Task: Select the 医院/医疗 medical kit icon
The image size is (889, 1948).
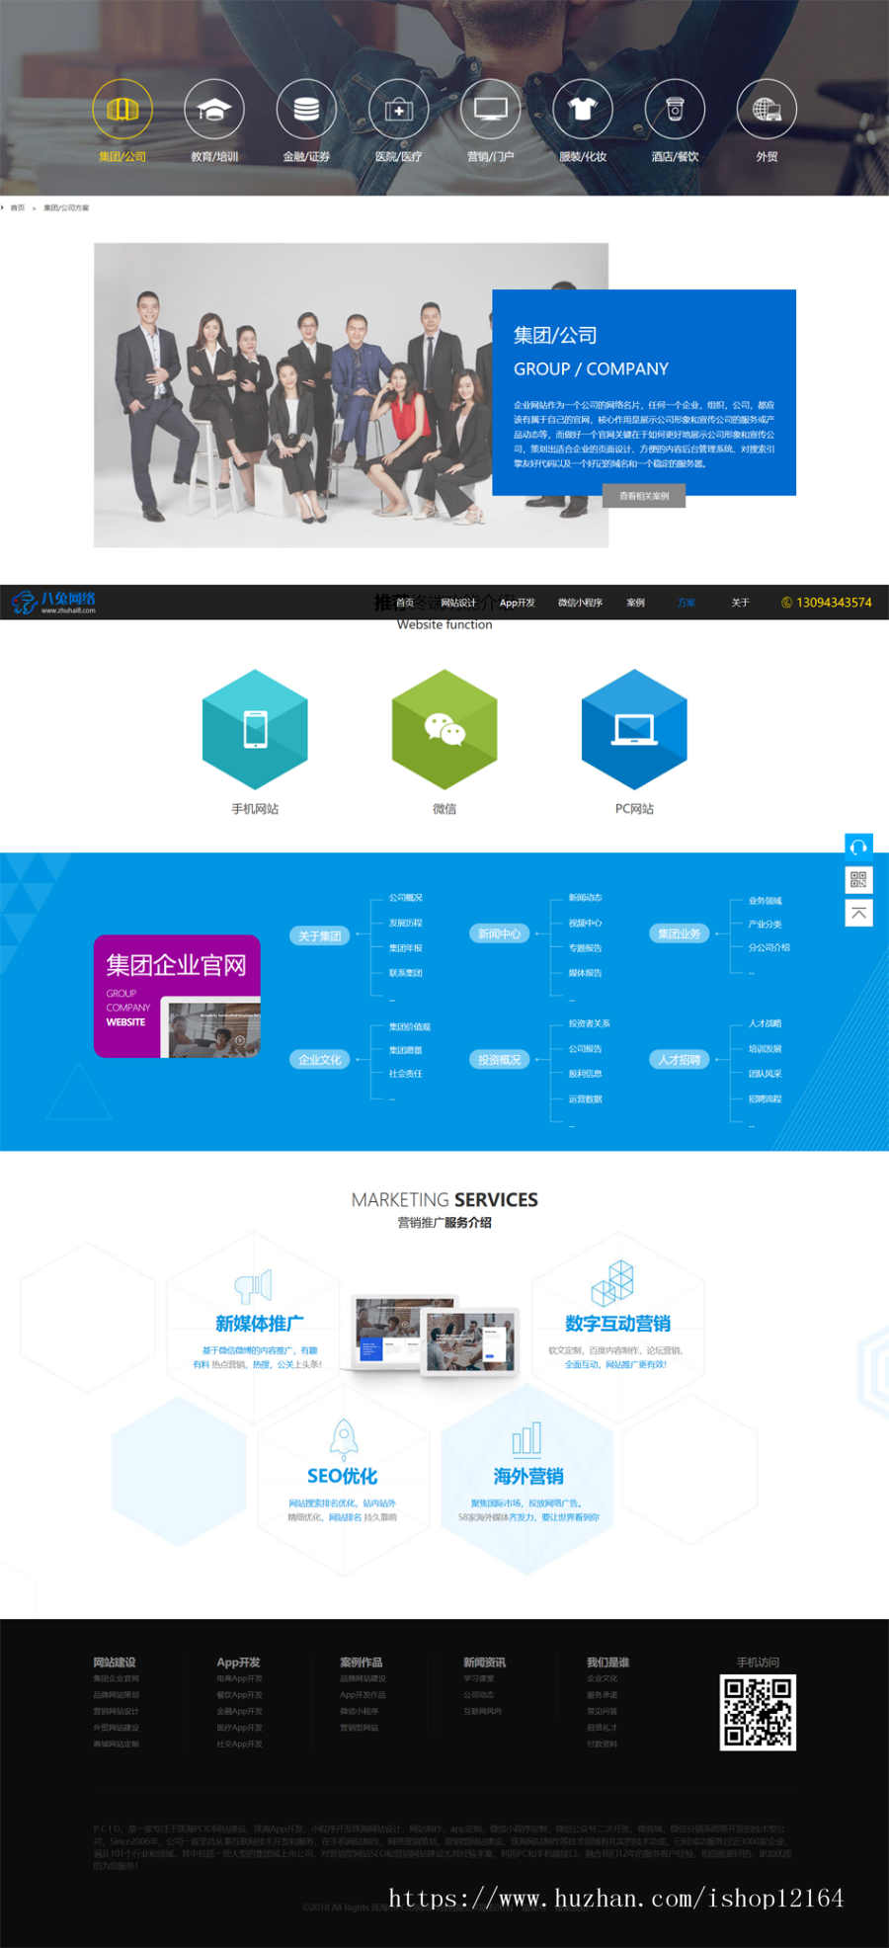Action: 399,109
